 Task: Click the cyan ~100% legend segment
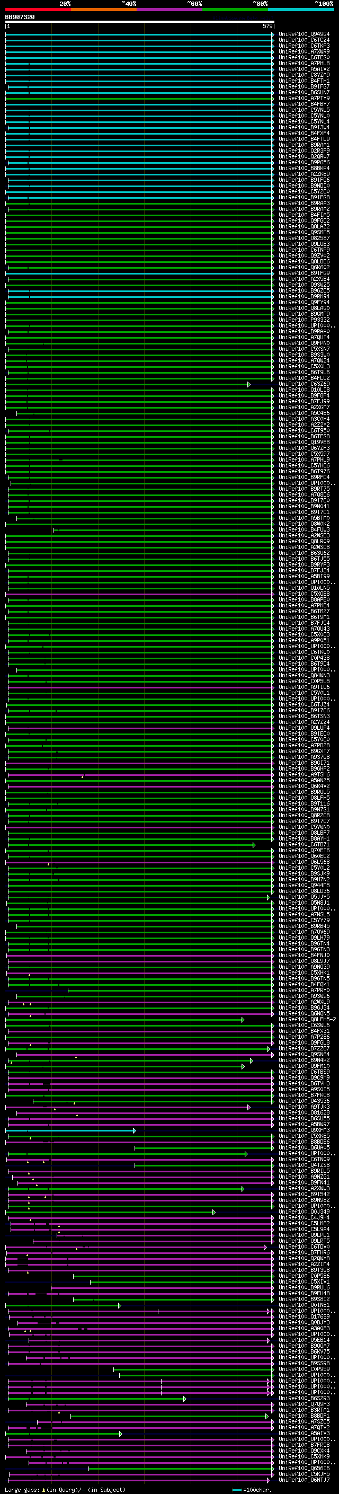[301, 10]
